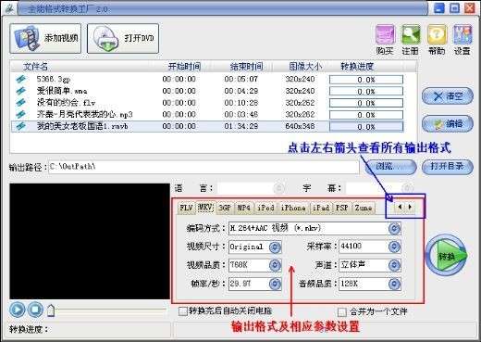
Task: Expand the 视频尺寸 Original dropdown
Action: (x=275, y=247)
